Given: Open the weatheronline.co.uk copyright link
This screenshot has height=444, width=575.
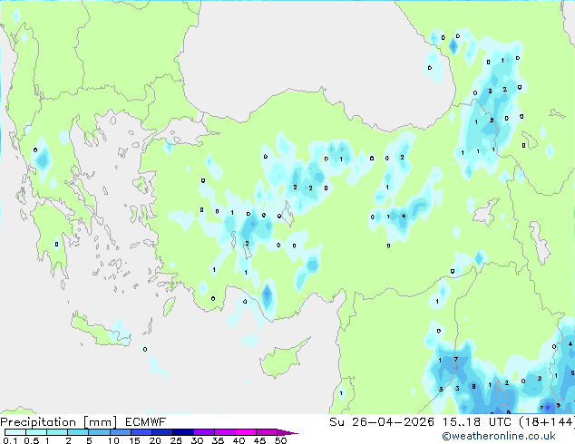Looking at the screenshot, I should (x=499, y=436).
